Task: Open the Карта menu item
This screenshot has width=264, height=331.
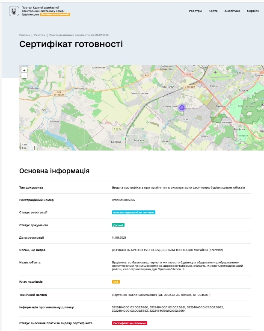Action: pyautogui.click(x=213, y=11)
